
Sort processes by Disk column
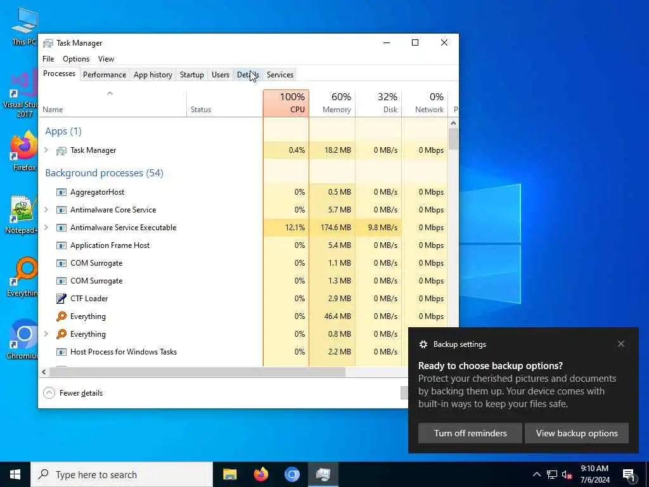tap(379, 103)
